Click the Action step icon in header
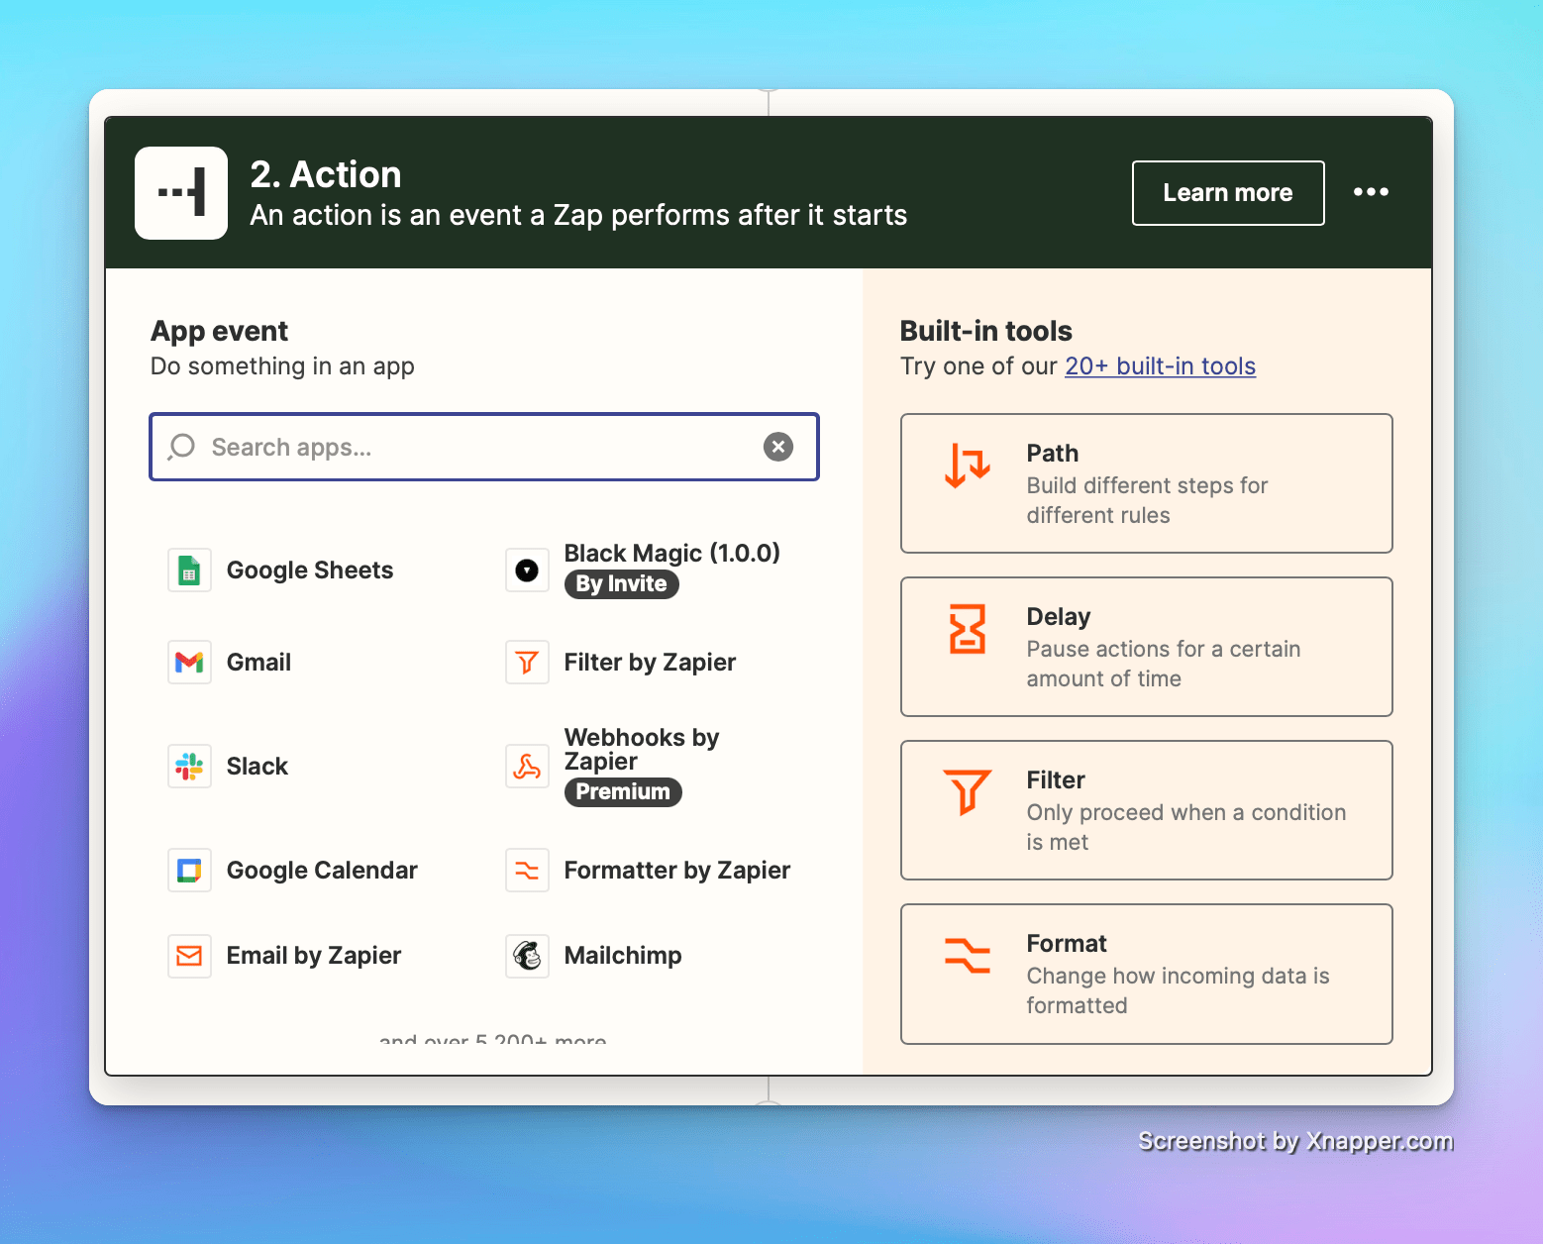 point(181,193)
